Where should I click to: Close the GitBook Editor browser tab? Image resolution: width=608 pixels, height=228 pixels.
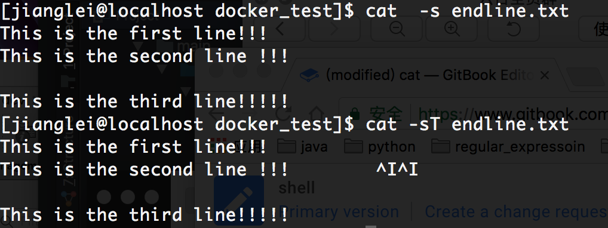click(x=545, y=75)
